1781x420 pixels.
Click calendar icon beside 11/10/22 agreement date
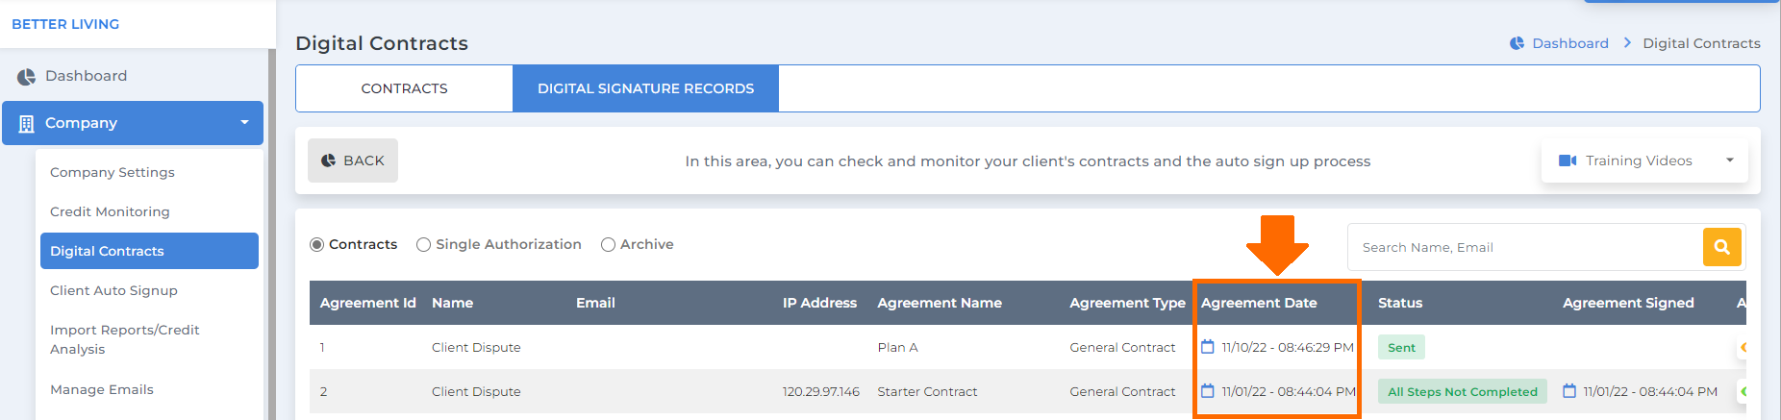click(x=1208, y=347)
